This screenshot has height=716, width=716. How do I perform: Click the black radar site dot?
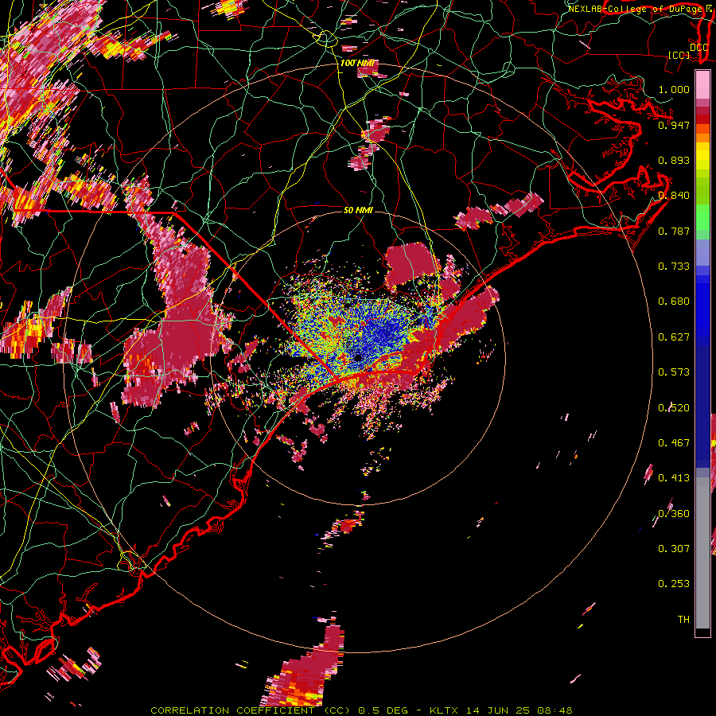coord(359,357)
